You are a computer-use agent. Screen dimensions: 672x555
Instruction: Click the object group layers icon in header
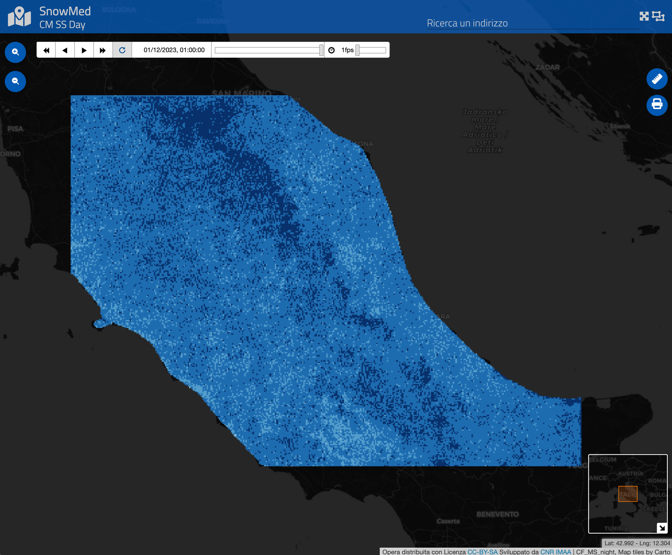[658, 16]
